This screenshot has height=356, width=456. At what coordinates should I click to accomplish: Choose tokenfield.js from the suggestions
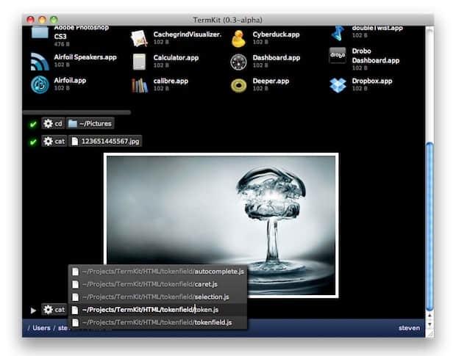coord(157,322)
